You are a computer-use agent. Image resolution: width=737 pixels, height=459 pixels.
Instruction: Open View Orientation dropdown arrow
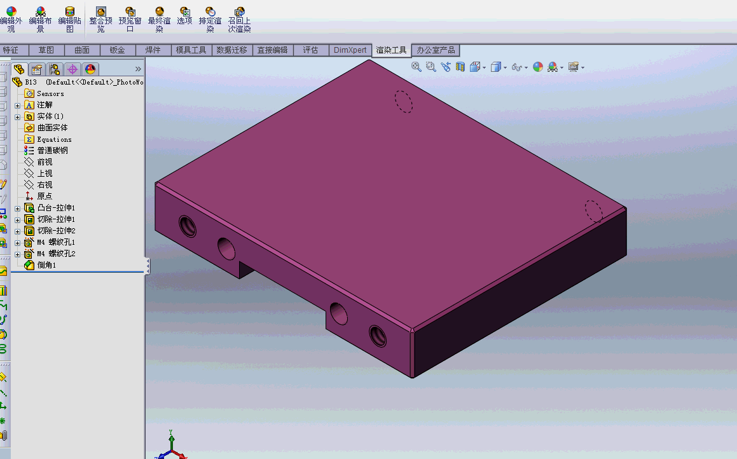(x=484, y=67)
